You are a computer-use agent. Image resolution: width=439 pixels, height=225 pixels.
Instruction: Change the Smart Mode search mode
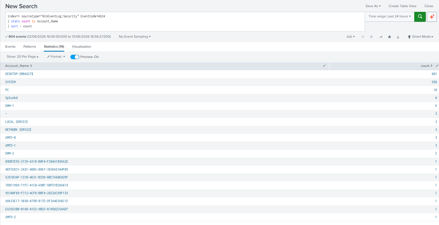[421, 37]
